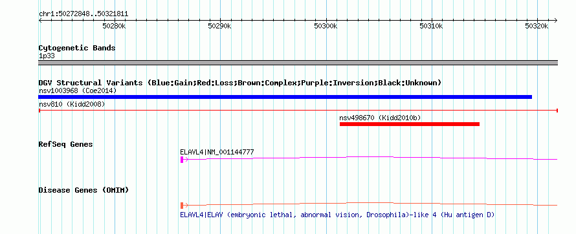This screenshot has height=234, width=576.
Task: Click the 50290k ruler tick label
Action: coord(219,26)
